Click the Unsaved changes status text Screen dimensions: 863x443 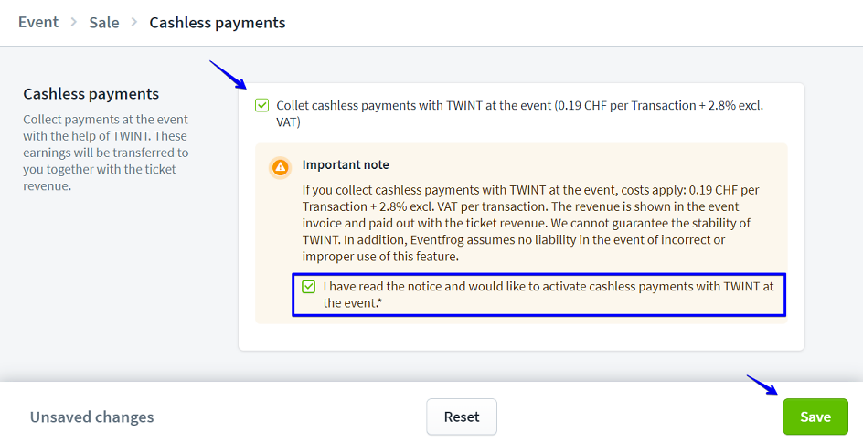click(x=91, y=417)
